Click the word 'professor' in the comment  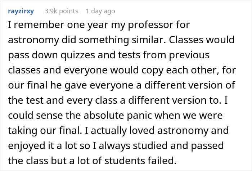click(x=150, y=25)
